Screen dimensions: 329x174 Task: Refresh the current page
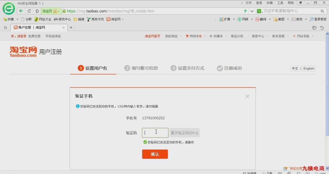[x=29, y=11]
